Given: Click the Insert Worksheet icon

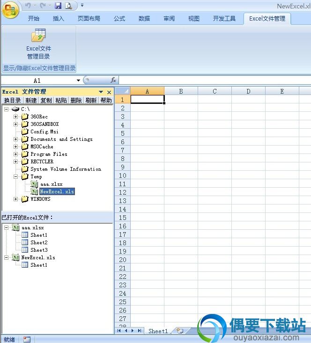Looking at the screenshot, I should 180,331.
